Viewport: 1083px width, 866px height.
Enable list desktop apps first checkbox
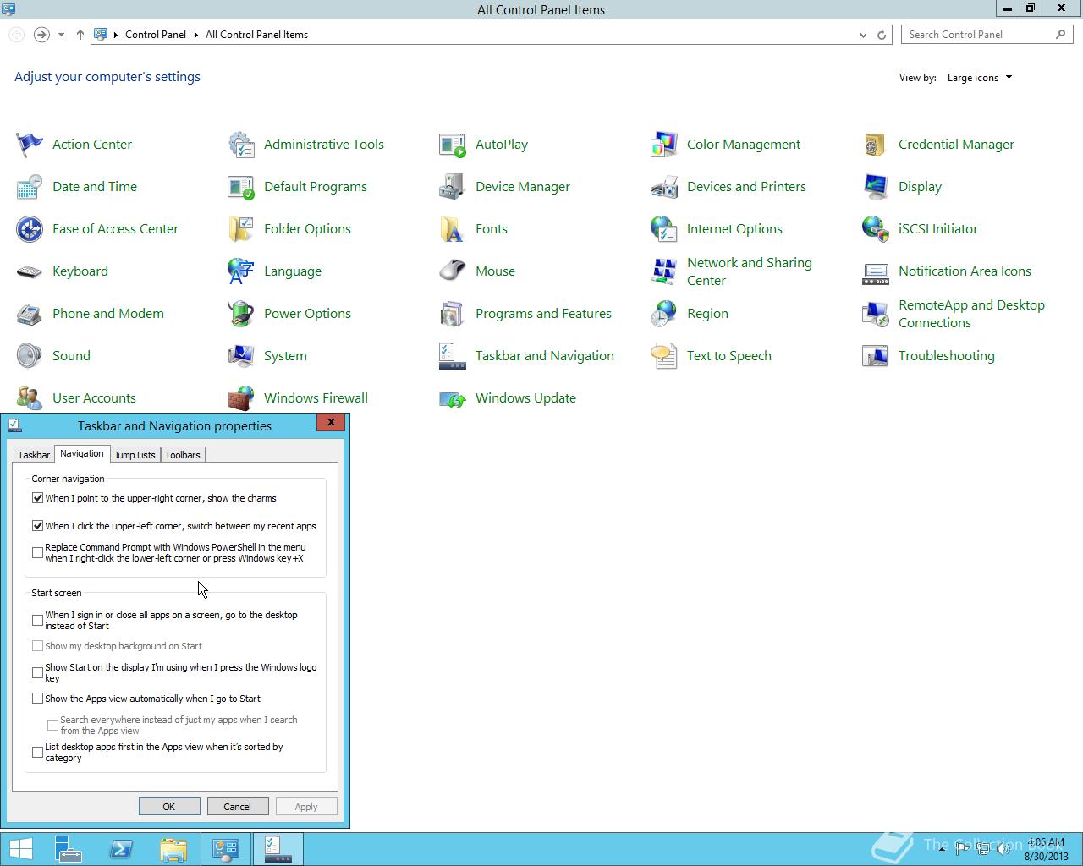38,752
